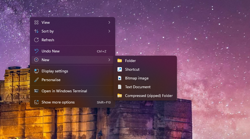Screen dimensions: 250x139
Task: Click the Display settings monitor icon
Action: pos(36,71)
